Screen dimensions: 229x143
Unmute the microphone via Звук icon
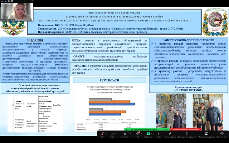[x=102, y=134]
